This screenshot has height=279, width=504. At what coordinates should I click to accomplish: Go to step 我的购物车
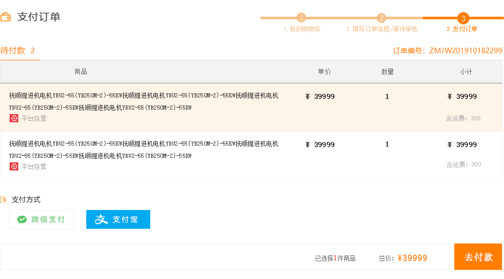[302, 29]
